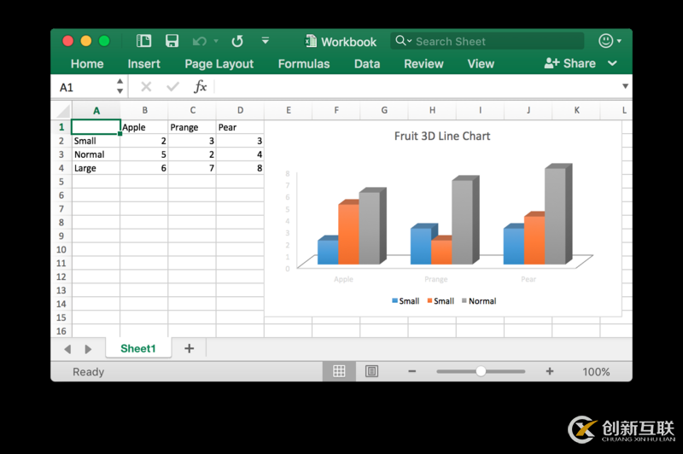The height and width of the screenshot is (454, 683).
Task: Select column D header
Action: click(x=240, y=111)
